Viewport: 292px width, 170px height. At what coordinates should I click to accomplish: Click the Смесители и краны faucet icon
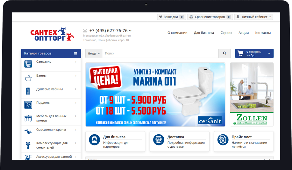click(28, 132)
